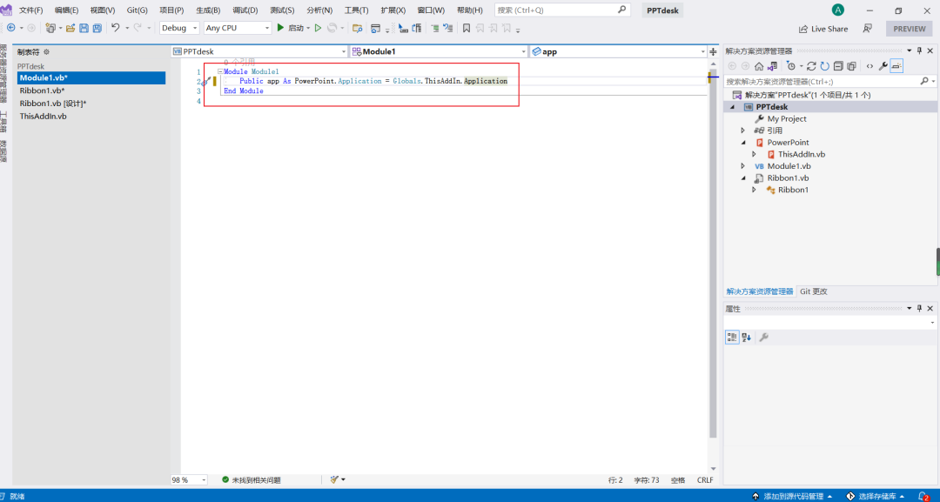Open the 视图(V) menu
This screenshot has width=940, height=502.
pos(103,10)
